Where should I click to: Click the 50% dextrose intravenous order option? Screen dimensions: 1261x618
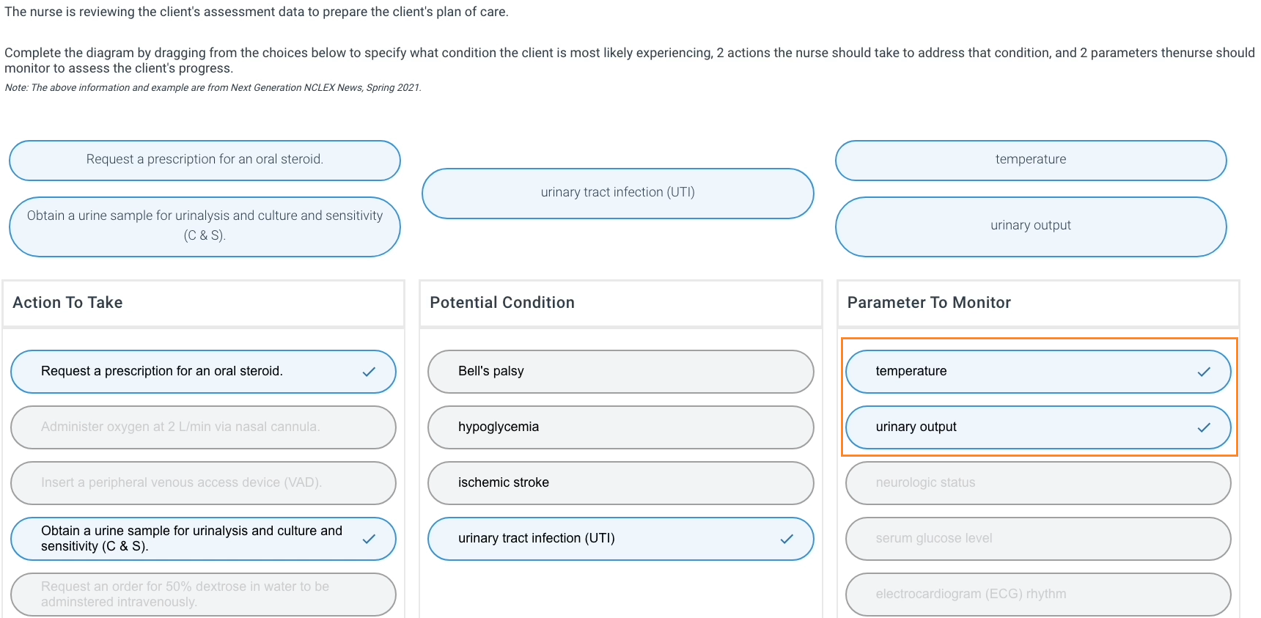click(x=203, y=594)
